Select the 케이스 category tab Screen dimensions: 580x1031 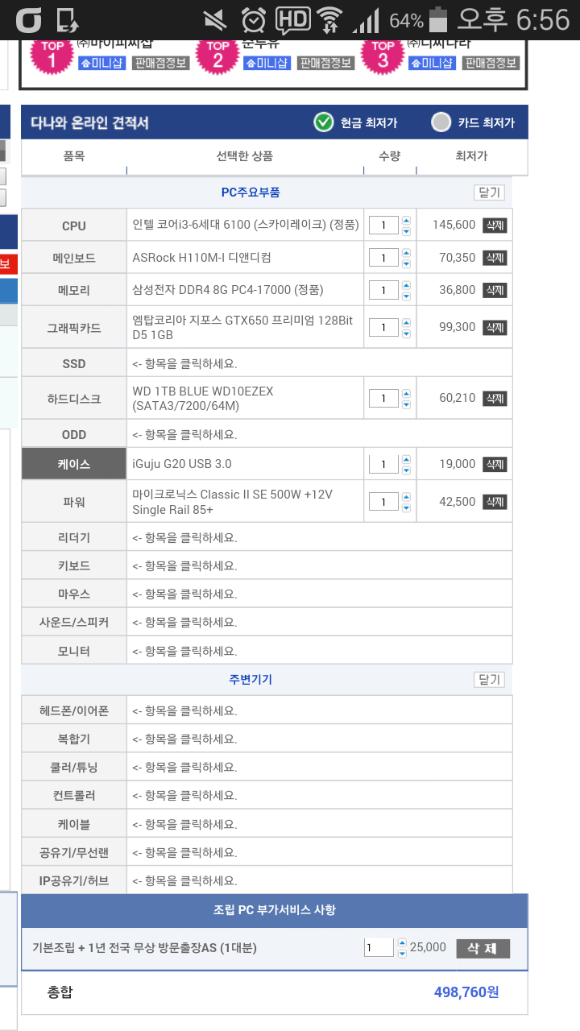74,465
